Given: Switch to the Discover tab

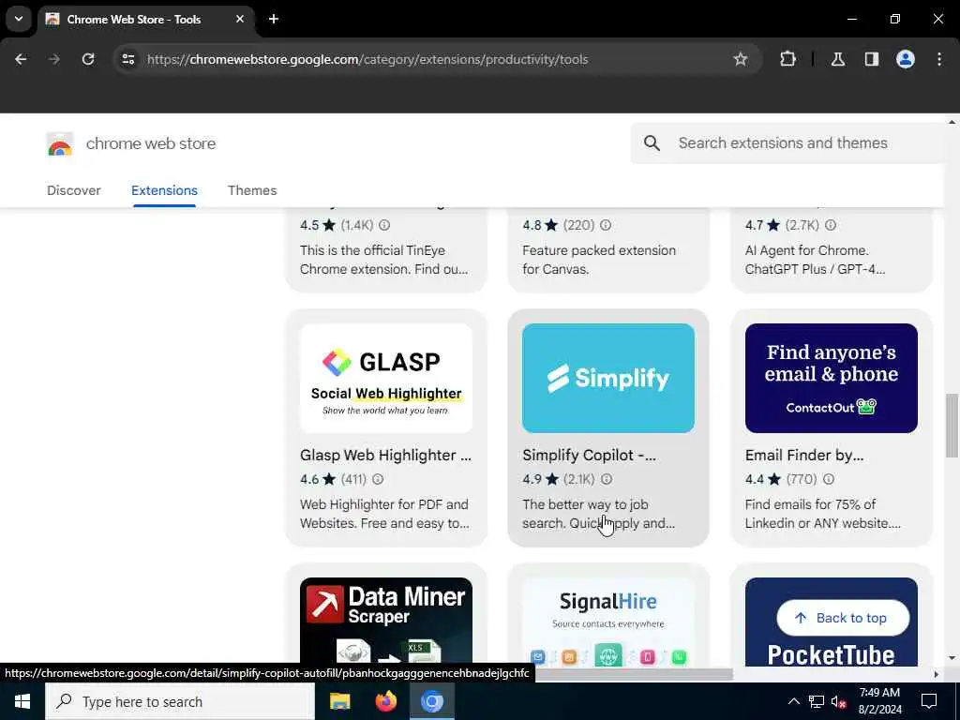Looking at the screenshot, I should (73, 190).
